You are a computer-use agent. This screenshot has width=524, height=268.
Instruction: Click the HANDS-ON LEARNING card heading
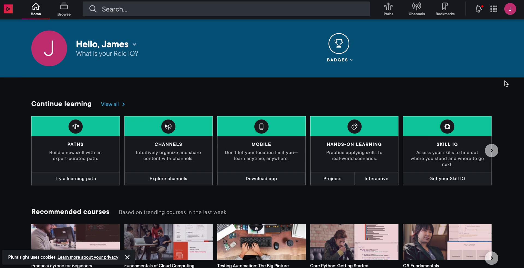[354, 144]
